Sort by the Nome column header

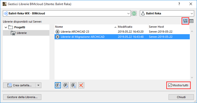[86, 27]
